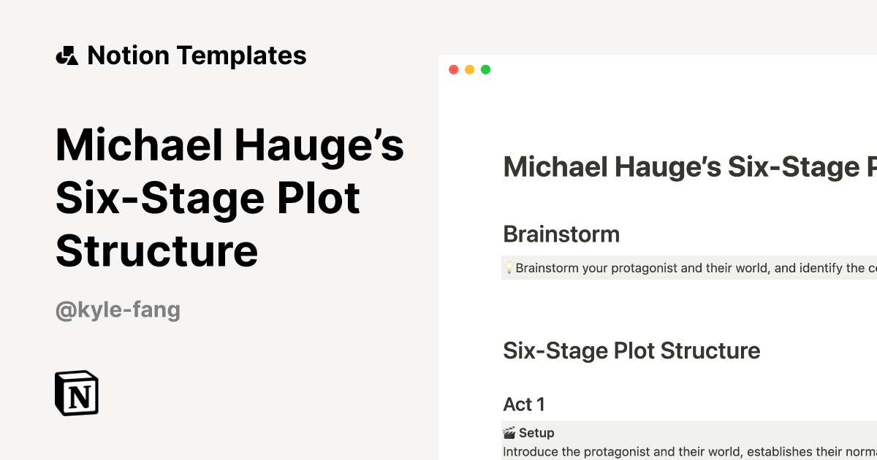Click the word 'Structure' in left banner title
Viewport: 877px width, 460px height.
(157, 250)
